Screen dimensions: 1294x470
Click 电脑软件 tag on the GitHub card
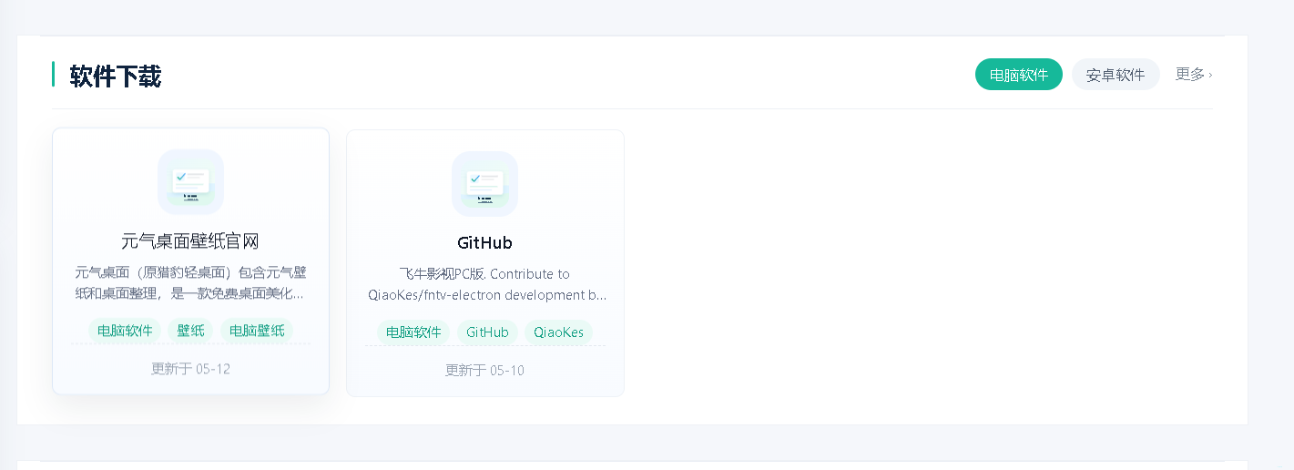413,332
